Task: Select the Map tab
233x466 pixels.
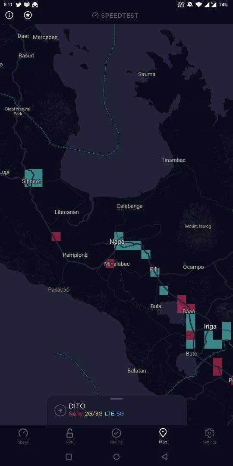Action: point(163,436)
